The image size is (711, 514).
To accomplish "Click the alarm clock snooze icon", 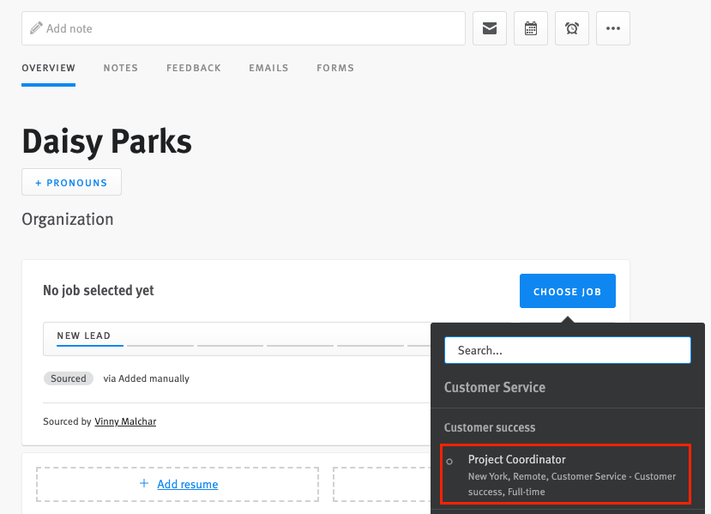I will click(x=572, y=28).
